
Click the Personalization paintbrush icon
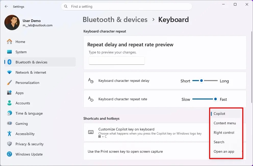[x=9, y=83]
